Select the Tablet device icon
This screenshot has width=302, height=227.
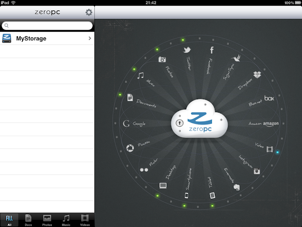[x=212, y=195]
